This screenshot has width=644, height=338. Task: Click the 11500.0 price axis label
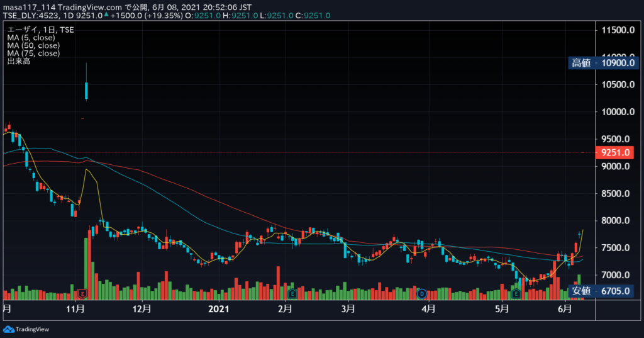coord(618,30)
